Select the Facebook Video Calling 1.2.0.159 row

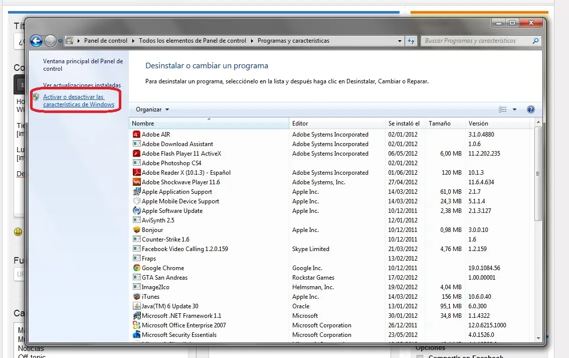click(x=330, y=249)
